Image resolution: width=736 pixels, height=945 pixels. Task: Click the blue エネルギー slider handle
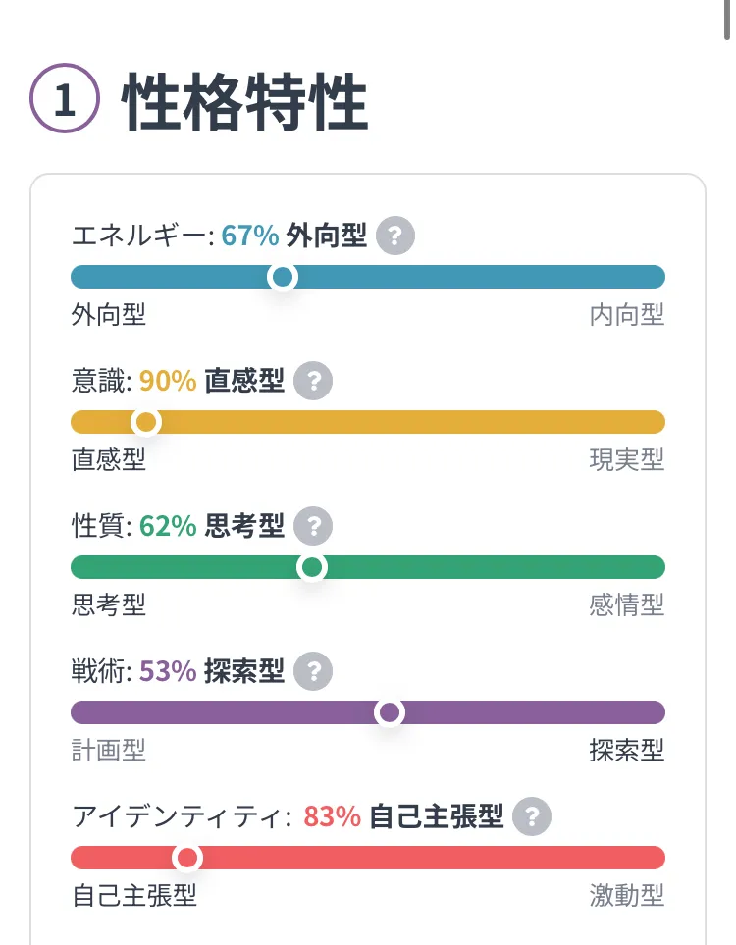pos(283,278)
